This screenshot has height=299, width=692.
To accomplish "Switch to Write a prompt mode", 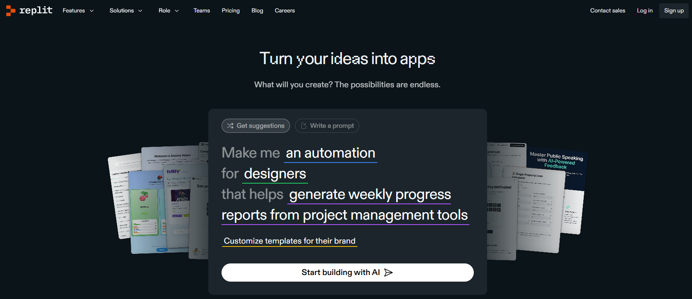I will point(327,126).
